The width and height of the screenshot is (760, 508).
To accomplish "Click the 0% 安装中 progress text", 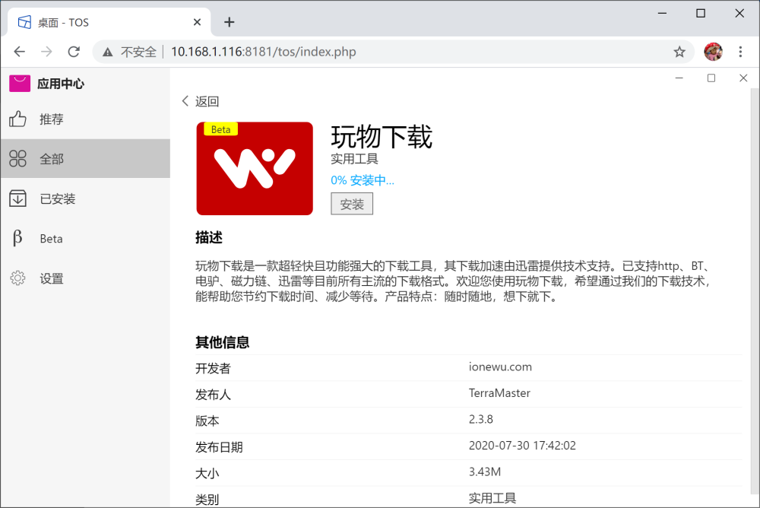I will click(x=363, y=180).
